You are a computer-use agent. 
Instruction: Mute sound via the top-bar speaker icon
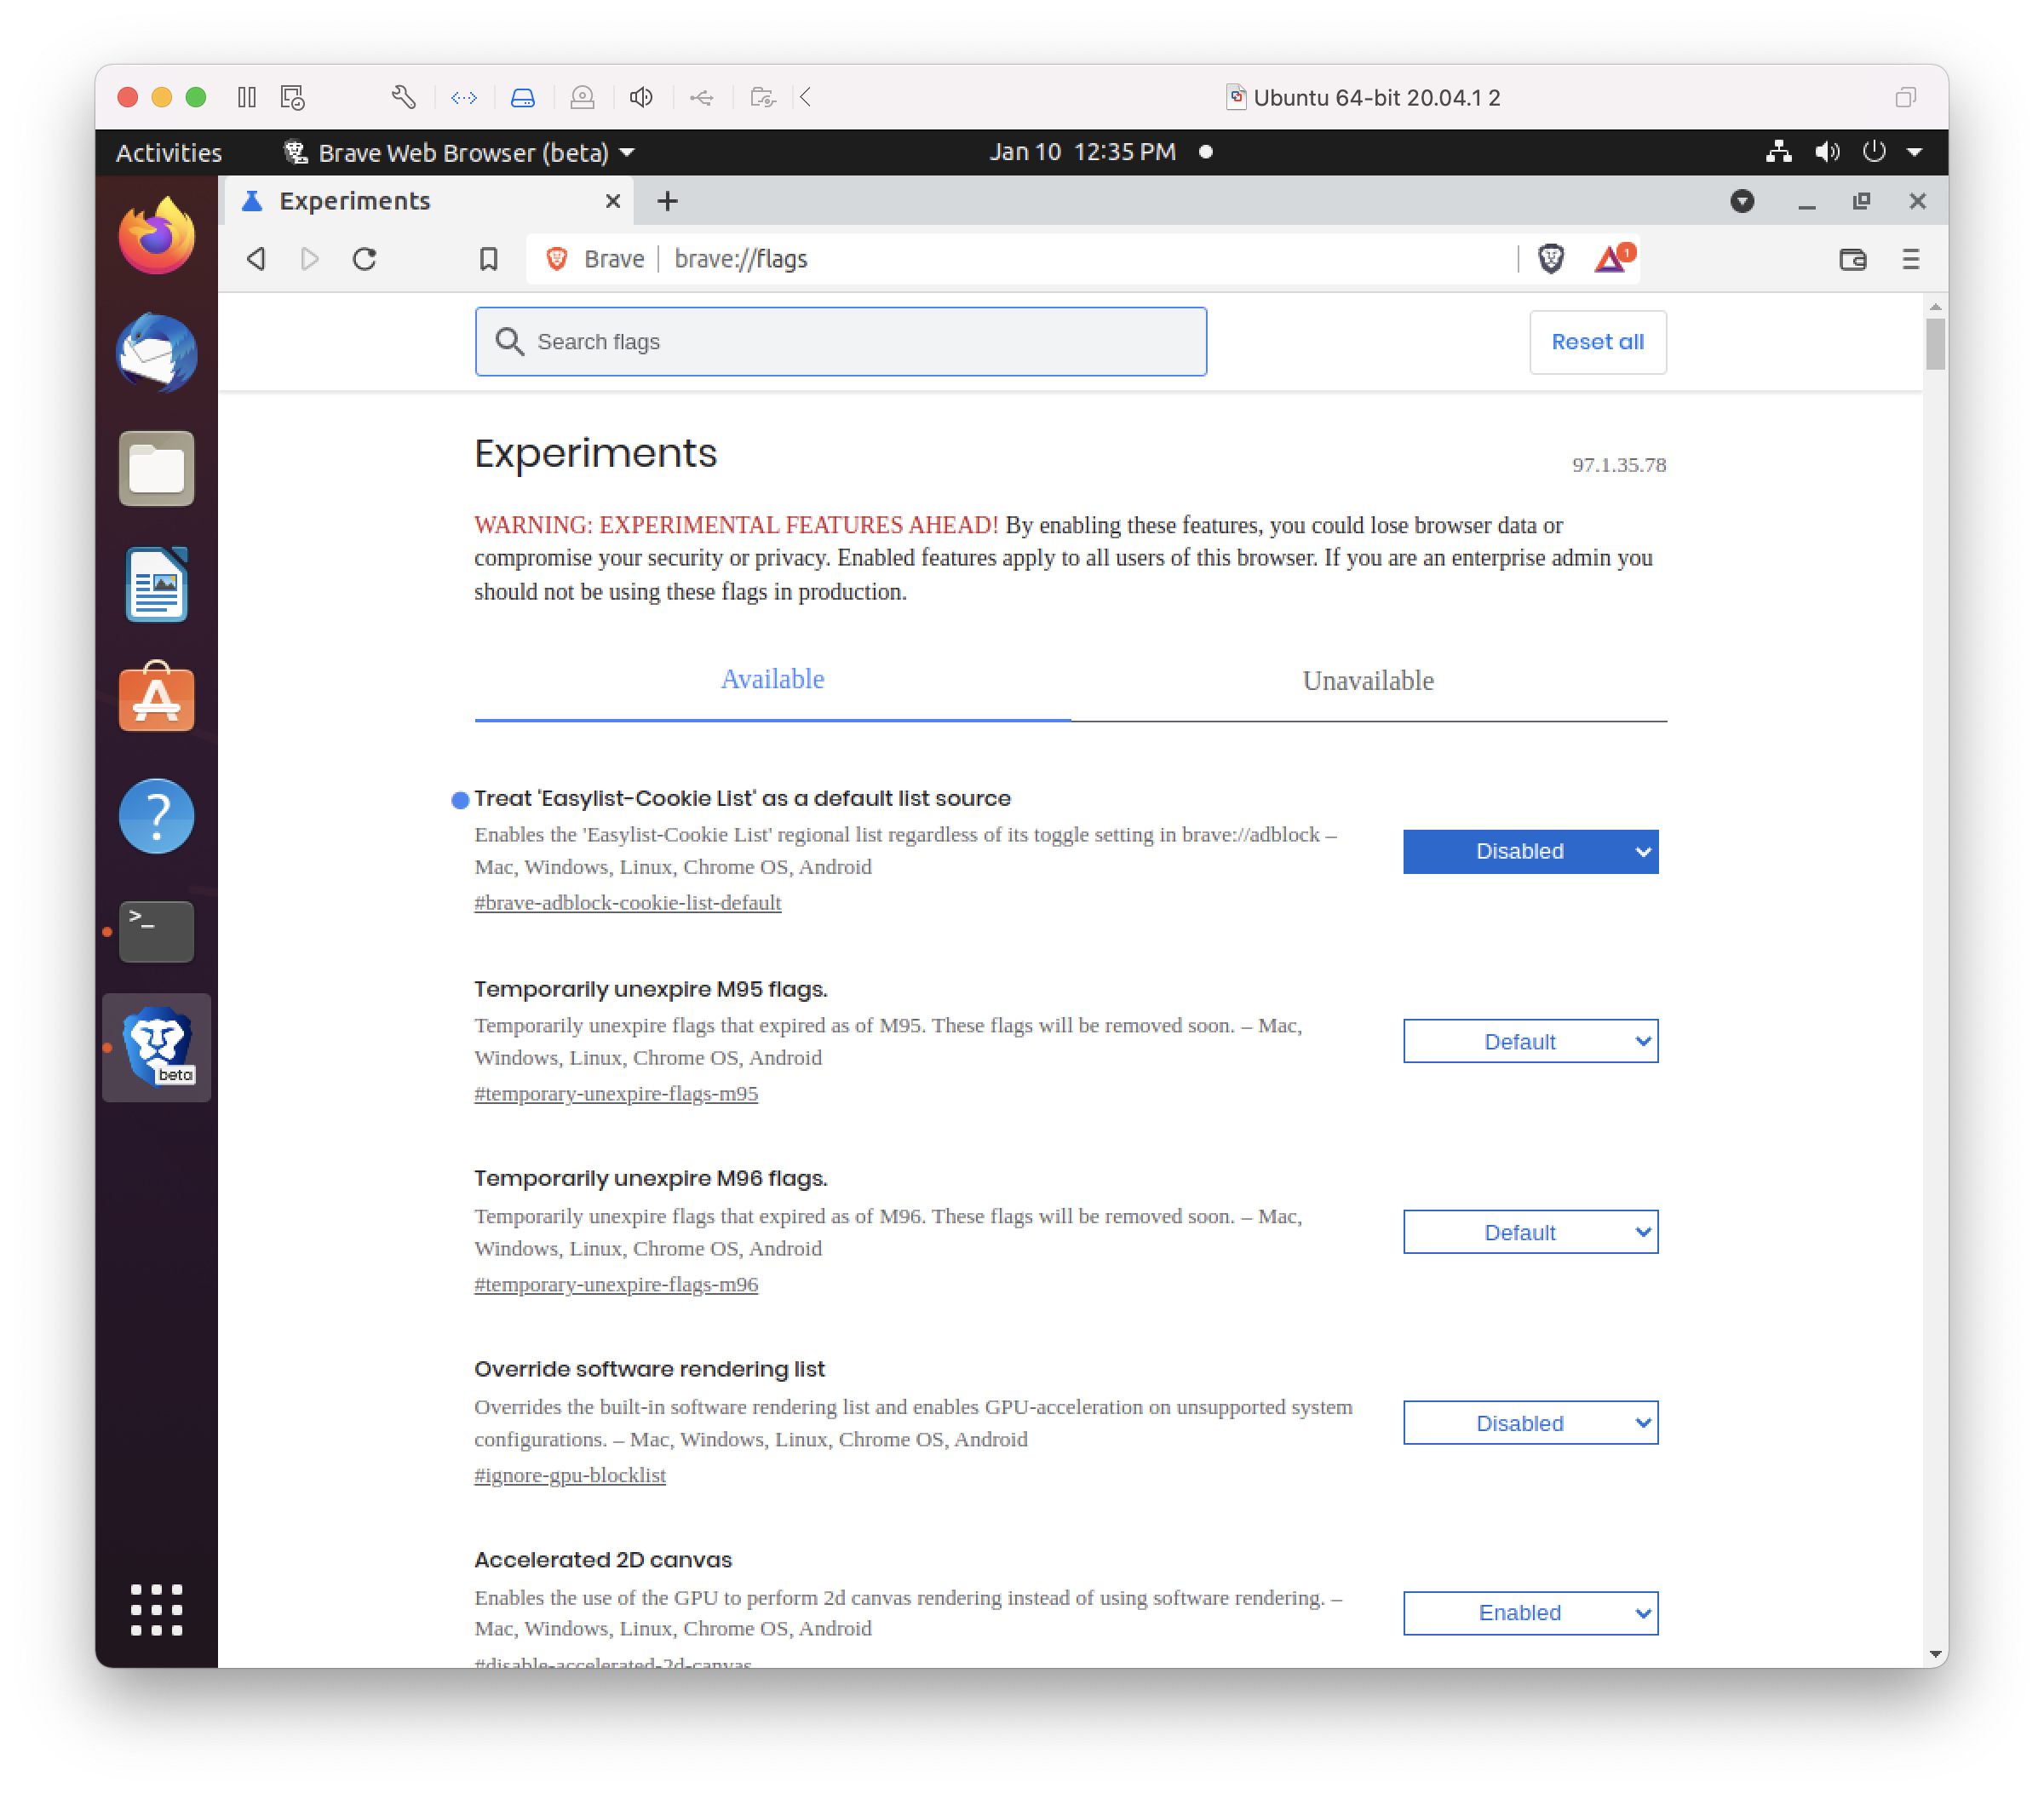coord(1827,152)
